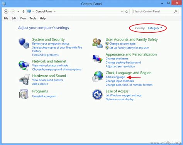Click the shield icon beside Set up Family Safety

(107, 48)
